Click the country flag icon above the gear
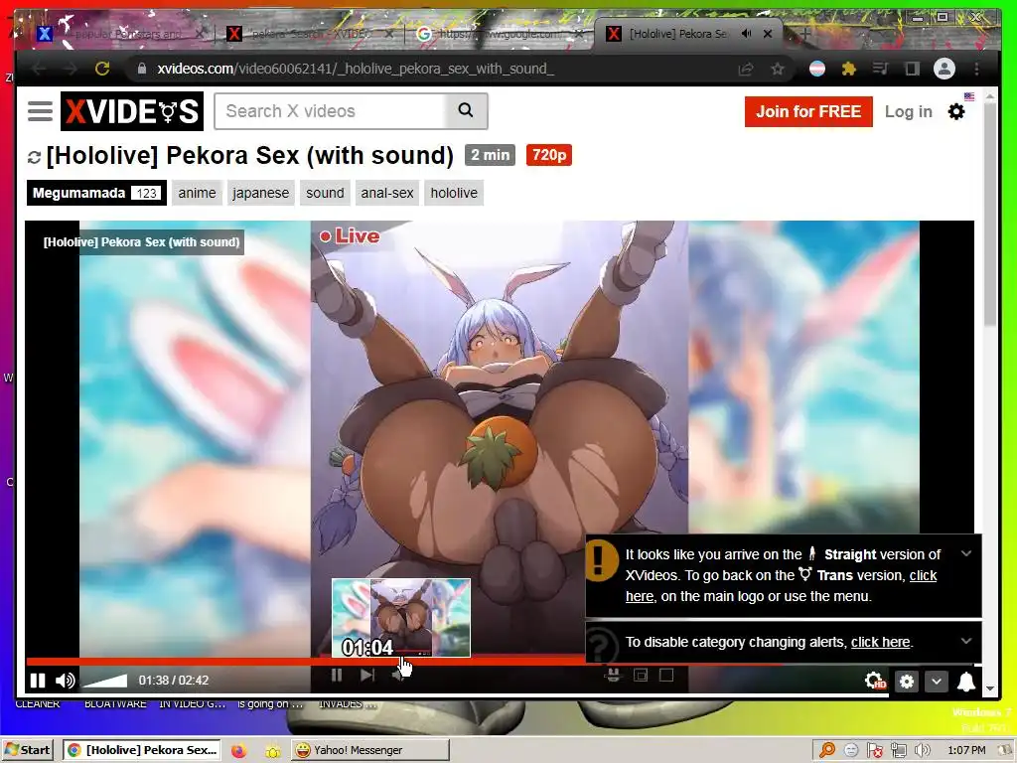This screenshot has width=1017, height=763. (969, 96)
